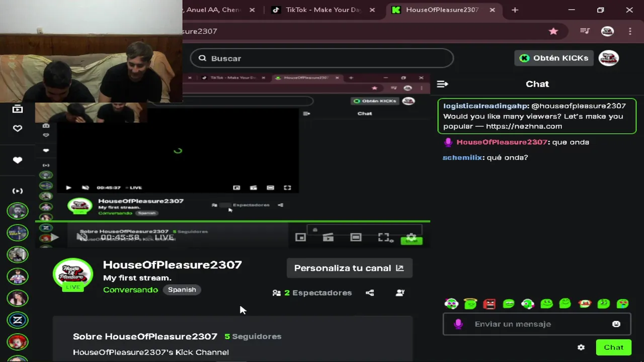644x362 pixels.
Task: Click username schemilix in chat
Action: [x=462, y=157]
